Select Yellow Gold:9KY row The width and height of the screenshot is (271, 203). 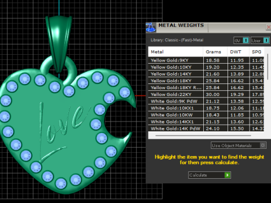click(206, 60)
